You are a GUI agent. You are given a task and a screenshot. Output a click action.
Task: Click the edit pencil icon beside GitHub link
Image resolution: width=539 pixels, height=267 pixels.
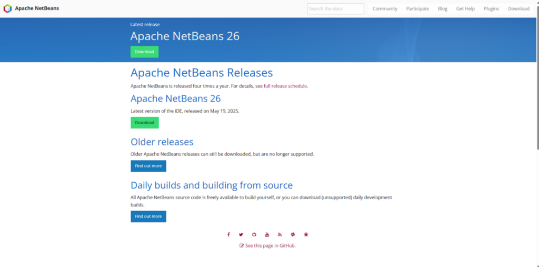coord(242,245)
